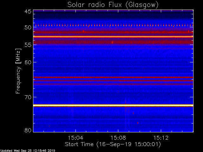Click the 'Frequency [MHz]' axis label
203x152 pixels.
click(x=18, y=71)
